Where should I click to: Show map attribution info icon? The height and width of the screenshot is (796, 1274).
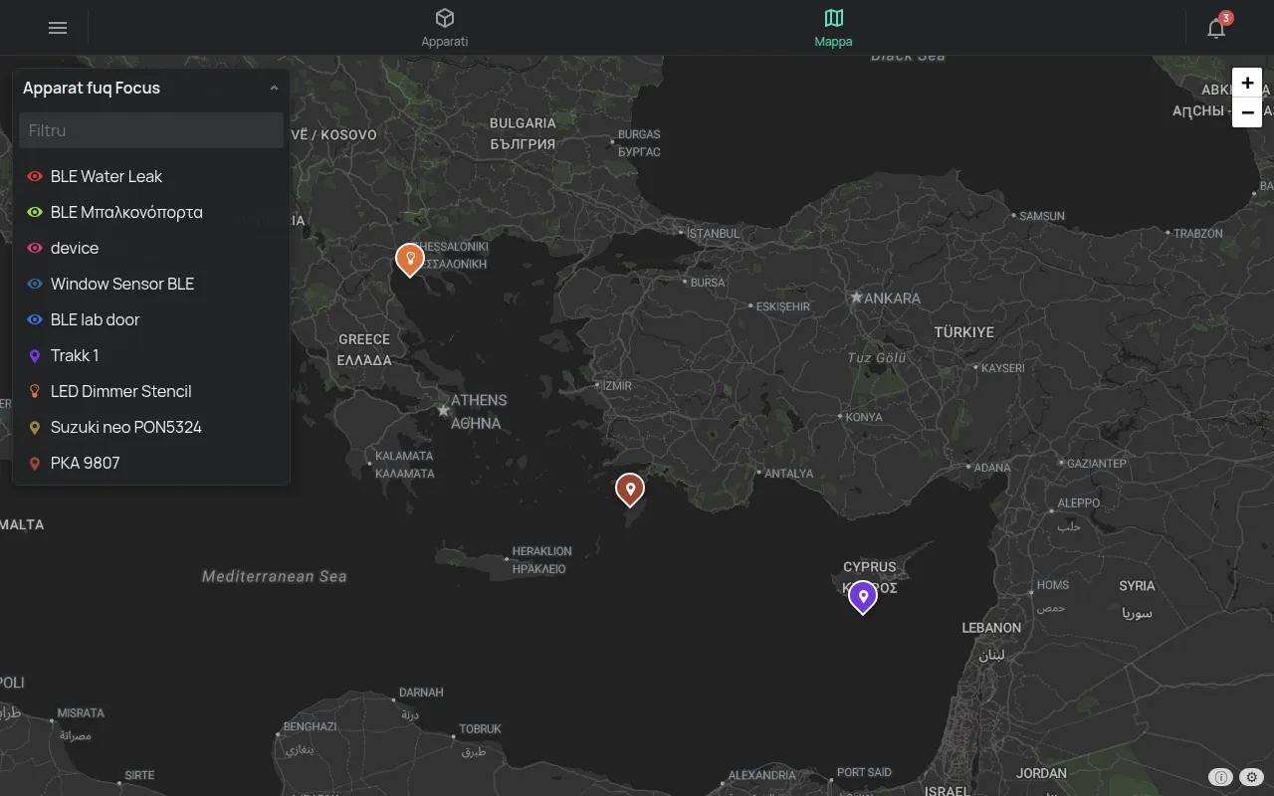[x=1220, y=777]
